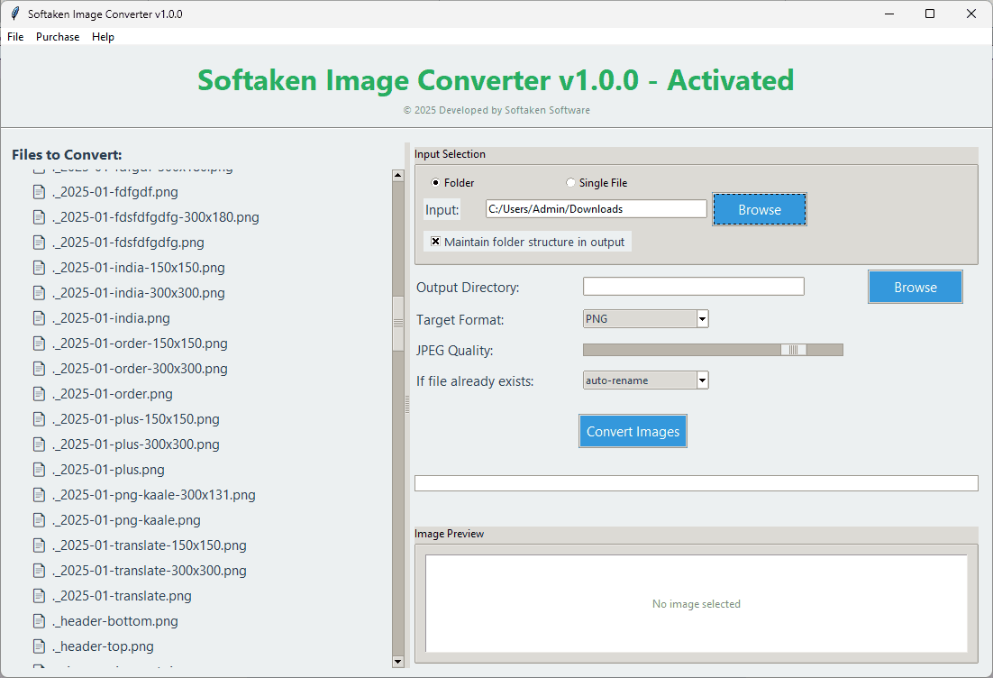Select file name ._2025-01-fdfgdf.png
Viewport: 993px width, 678px height.
point(115,192)
